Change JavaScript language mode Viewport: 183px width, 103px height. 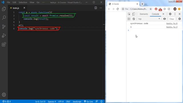[77, 102]
